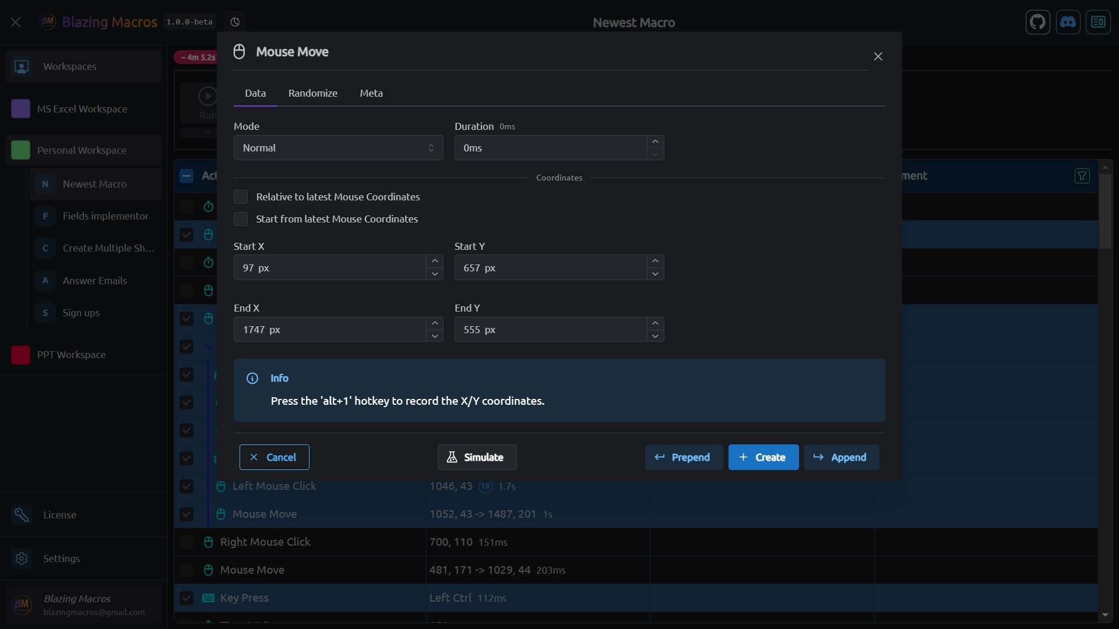The height and width of the screenshot is (629, 1119).
Task: Click the Simulate button
Action: [x=477, y=457]
